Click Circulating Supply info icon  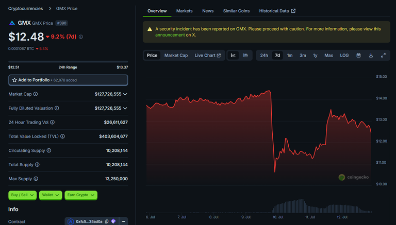click(49, 150)
